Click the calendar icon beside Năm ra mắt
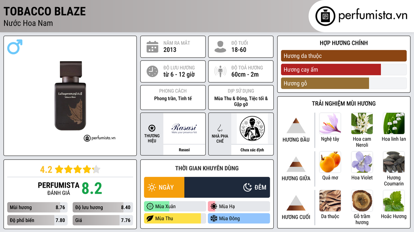Screen dimensions: 414x232 click(x=152, y=47)
